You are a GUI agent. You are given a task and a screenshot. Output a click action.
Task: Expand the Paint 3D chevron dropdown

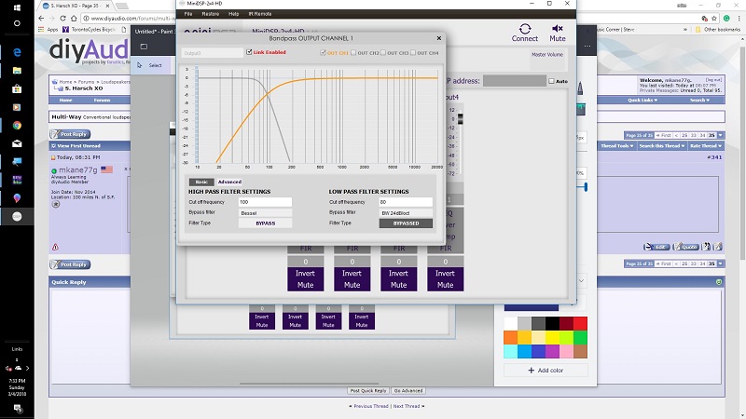click(581, 281)
